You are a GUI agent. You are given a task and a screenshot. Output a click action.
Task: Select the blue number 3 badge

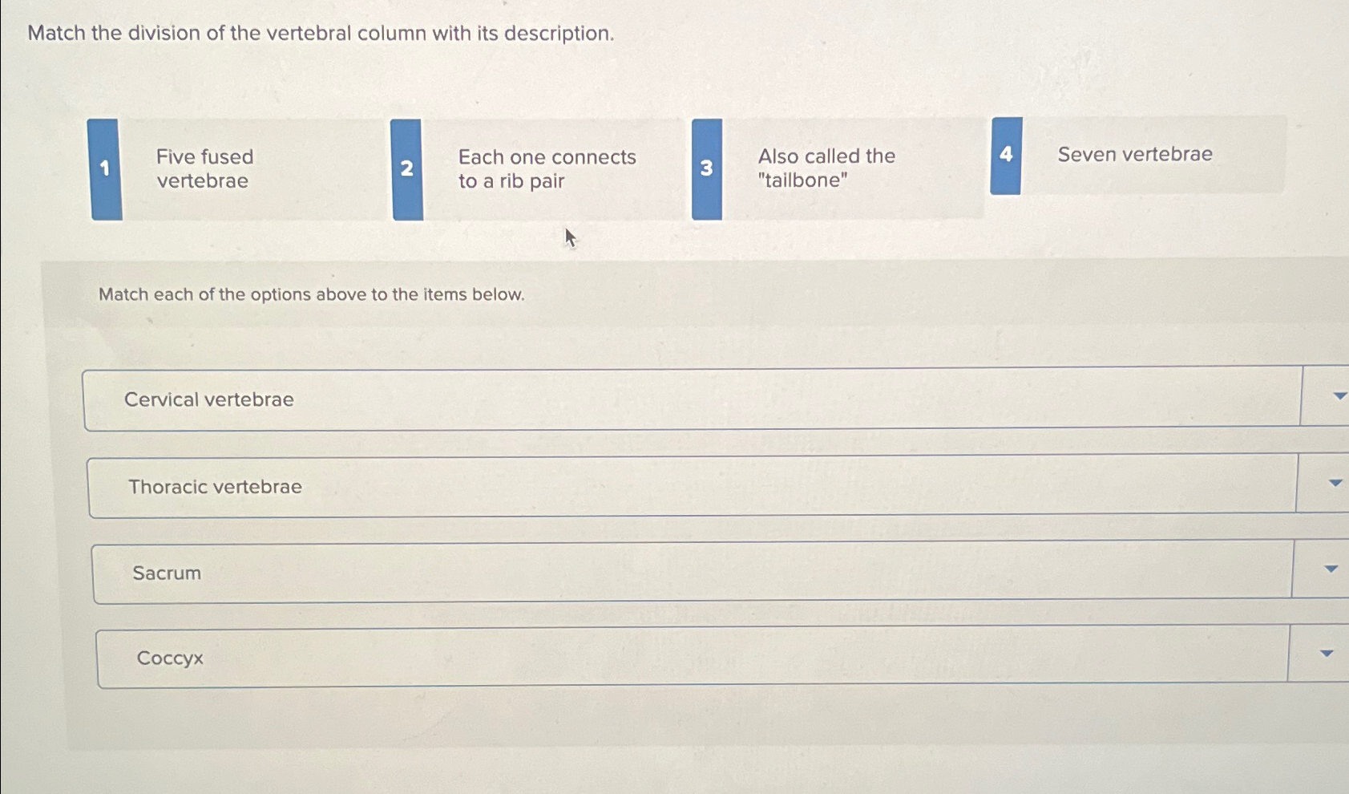click(x=705, y=168)
